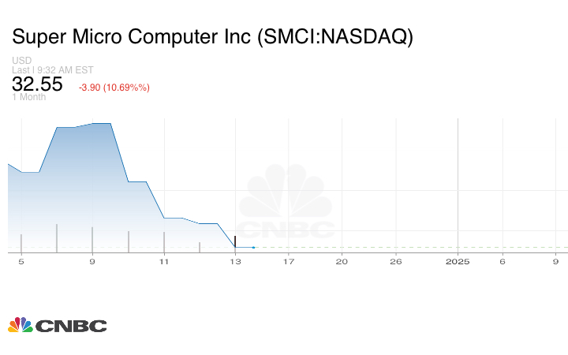
Task: Click the 13 date label on the axis
Action: click(x=235, y=261)
